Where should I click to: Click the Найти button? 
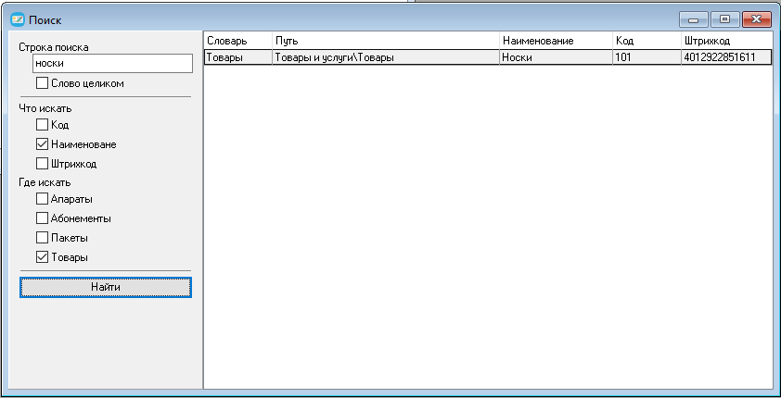(x=106, y=287)
